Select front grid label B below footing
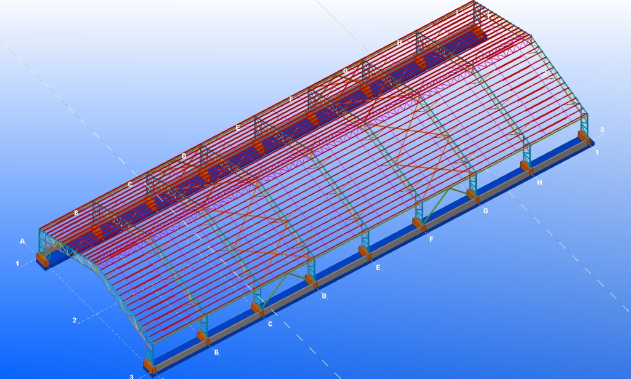The height and width of the screenshot is (379, 631). 216,353
